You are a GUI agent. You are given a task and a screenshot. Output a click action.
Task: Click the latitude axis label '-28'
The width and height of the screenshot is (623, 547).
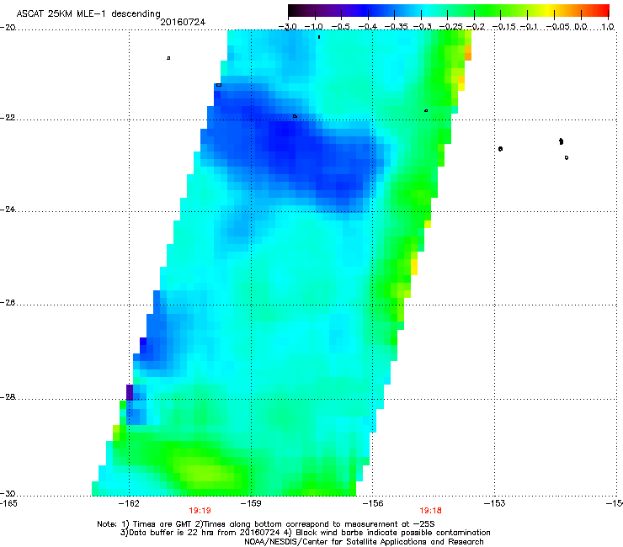8,397
